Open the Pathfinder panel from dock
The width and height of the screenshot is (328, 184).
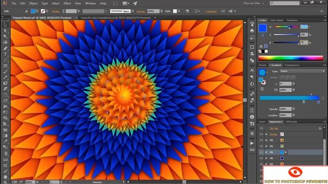pos(252,60)
